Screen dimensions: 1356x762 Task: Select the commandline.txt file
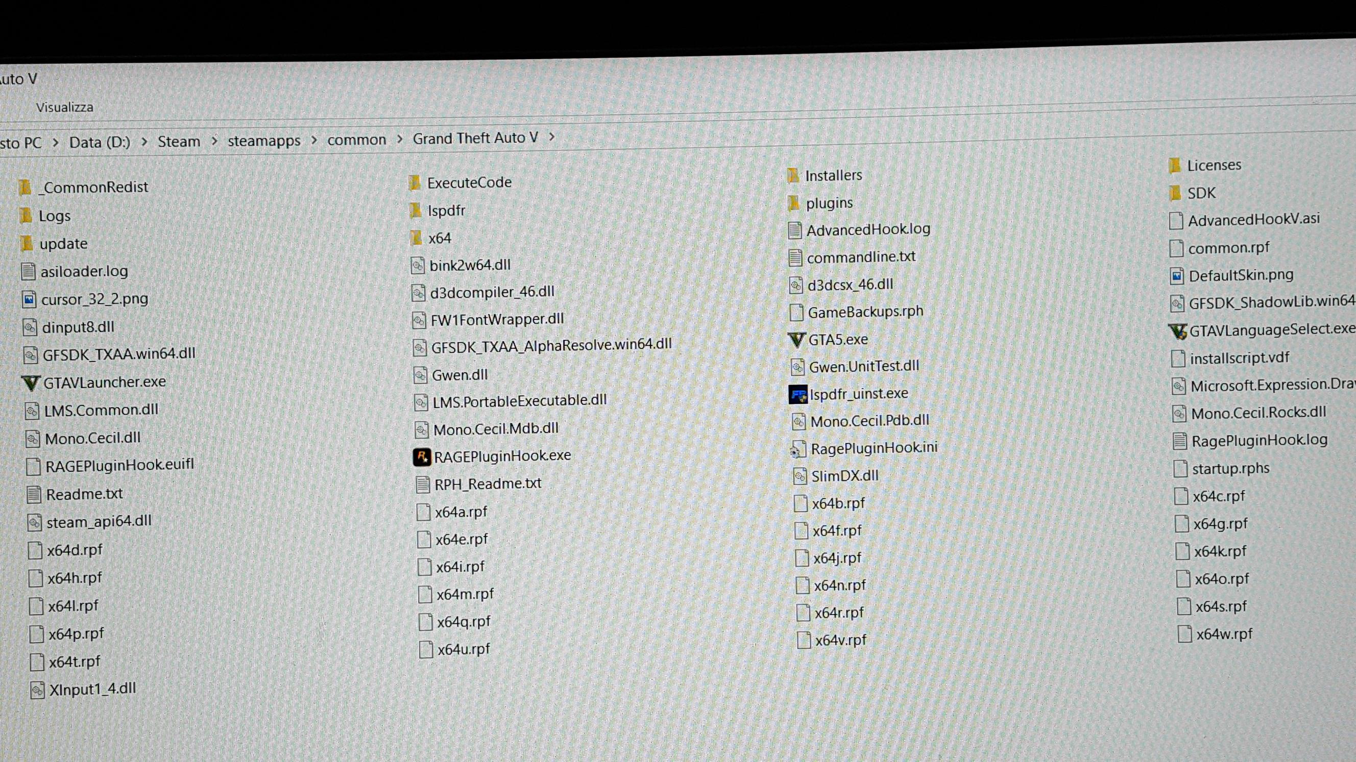861,257
